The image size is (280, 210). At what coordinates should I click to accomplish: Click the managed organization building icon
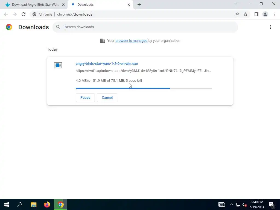coord(103,41)
